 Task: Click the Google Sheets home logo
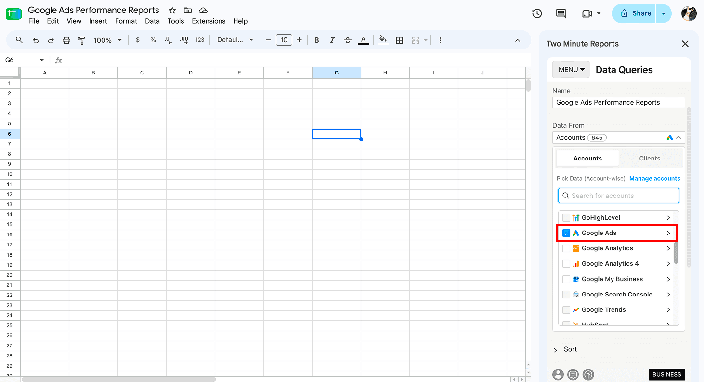pyautogui.click(x=14, y=14)
